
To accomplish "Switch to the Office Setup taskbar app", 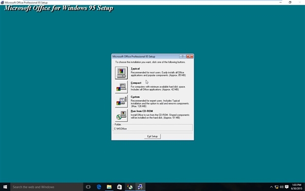I will point(140,187).
